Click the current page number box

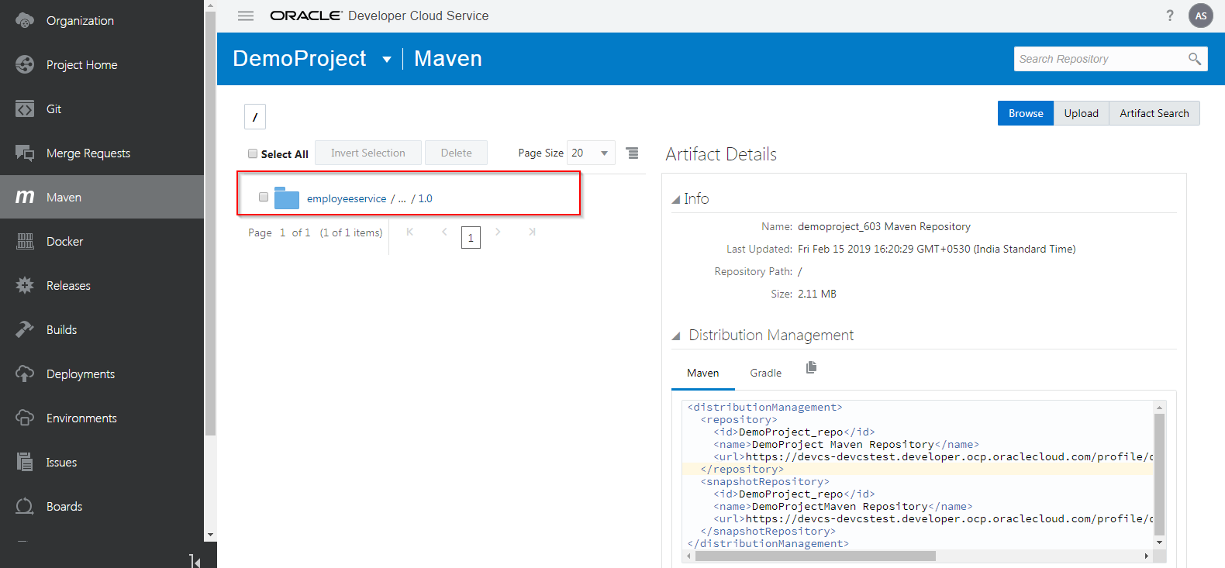471,237
